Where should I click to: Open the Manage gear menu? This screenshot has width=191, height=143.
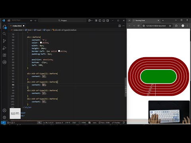(4, 117)
